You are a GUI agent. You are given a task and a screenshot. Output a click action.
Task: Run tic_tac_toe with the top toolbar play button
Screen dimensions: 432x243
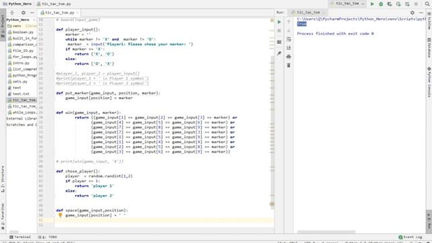point(372,4)
